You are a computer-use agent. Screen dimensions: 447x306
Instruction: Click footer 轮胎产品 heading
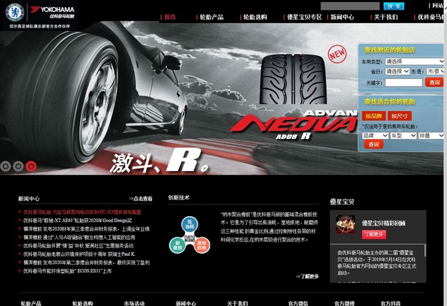[x=31, y=303]
